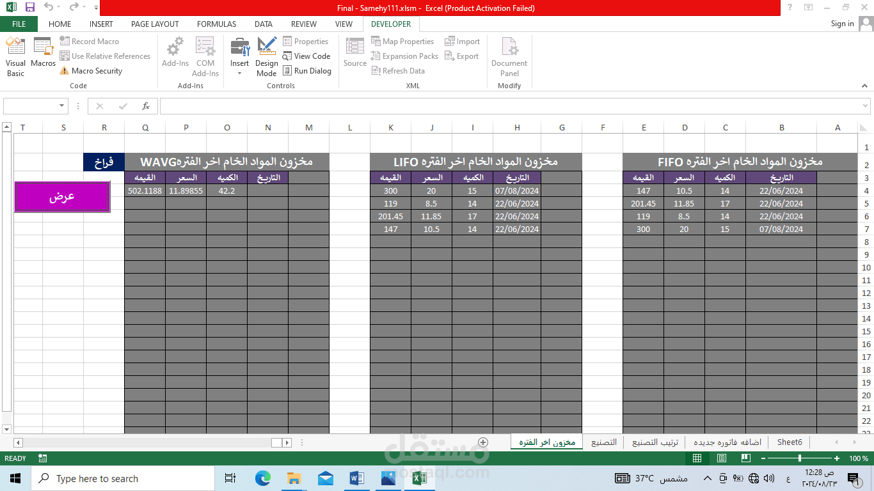Switch to the FORMULAS tab

pos(216,24)
